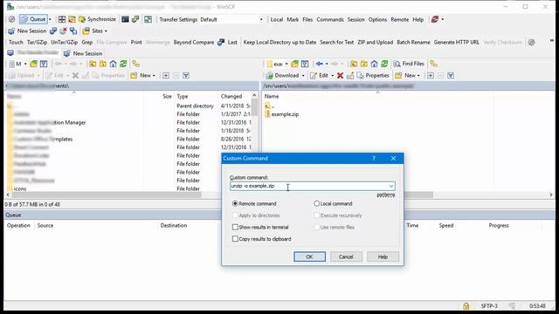Open the Local menu
The width and height of the screenshot is (559, 314).
point(276,19)
